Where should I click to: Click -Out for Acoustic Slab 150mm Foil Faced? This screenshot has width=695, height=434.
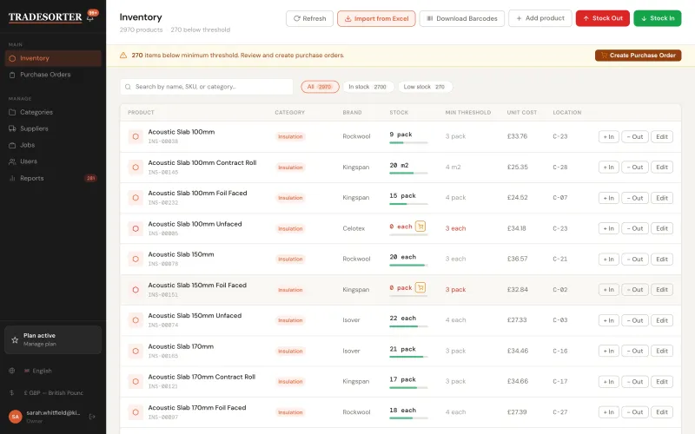coord(635,290)
